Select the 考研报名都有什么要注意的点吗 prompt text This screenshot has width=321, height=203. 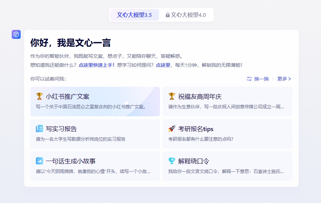point(201,139)
